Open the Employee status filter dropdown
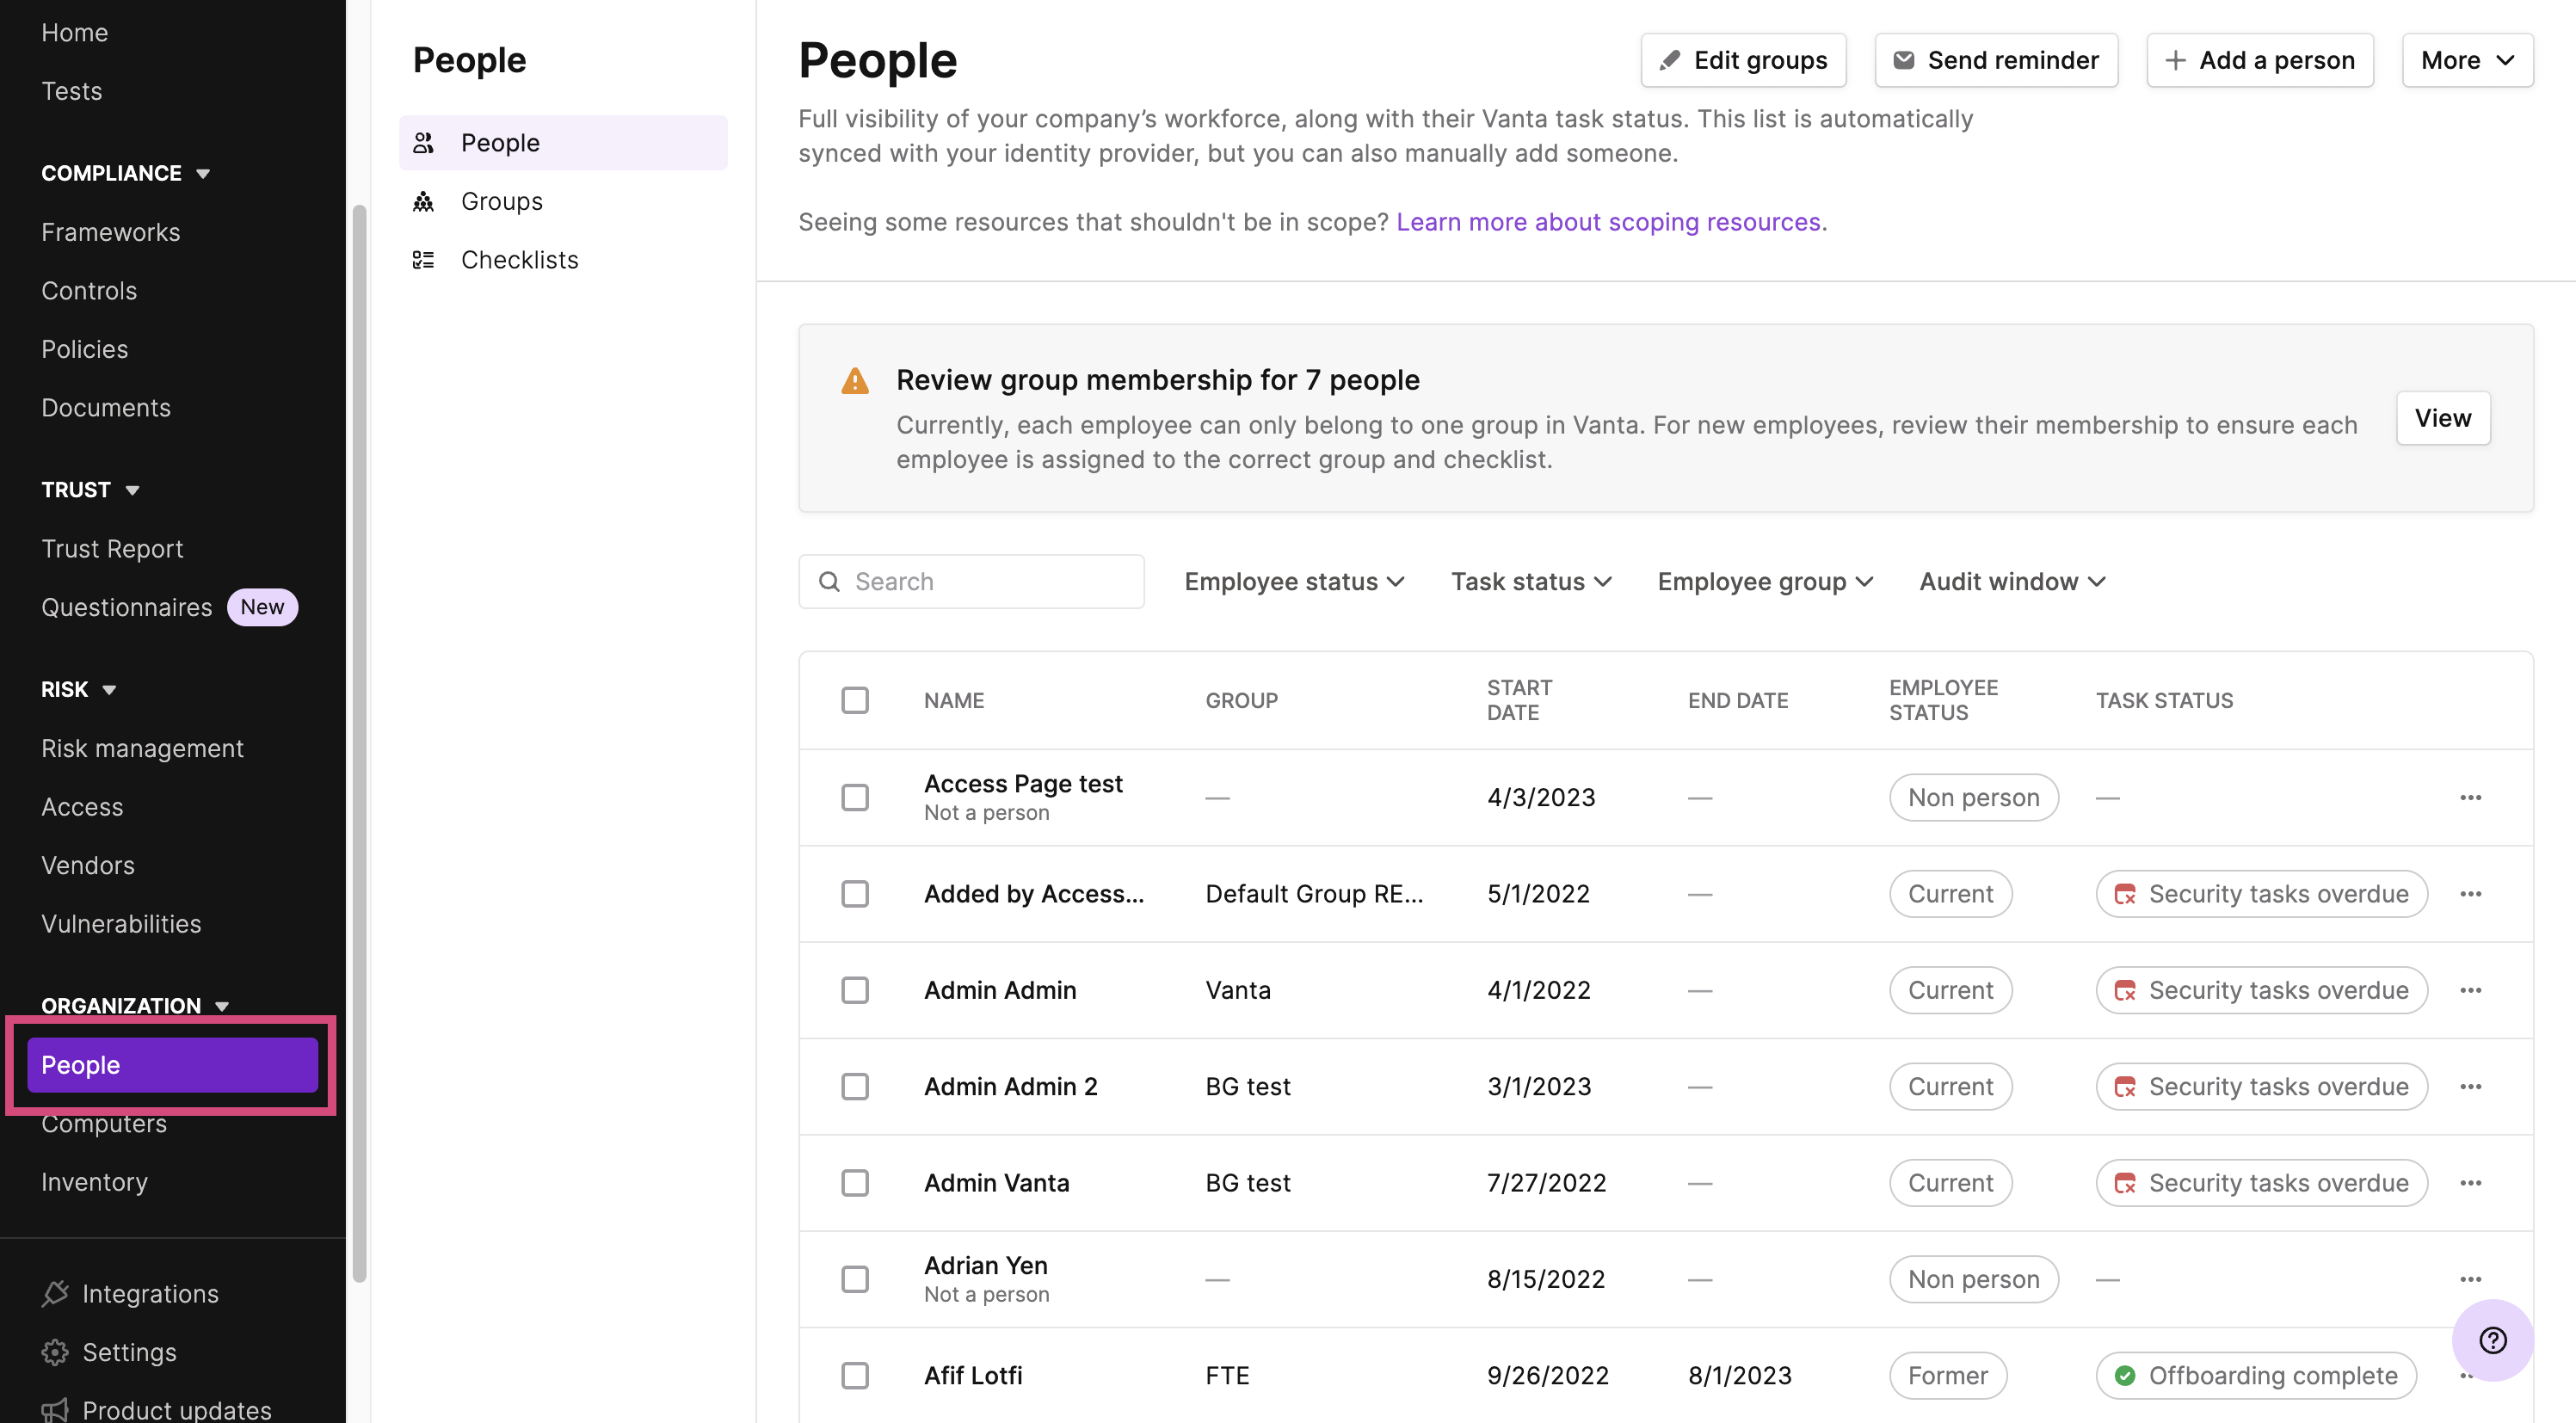2576x1423 pixels. (x=1295, y=582)
